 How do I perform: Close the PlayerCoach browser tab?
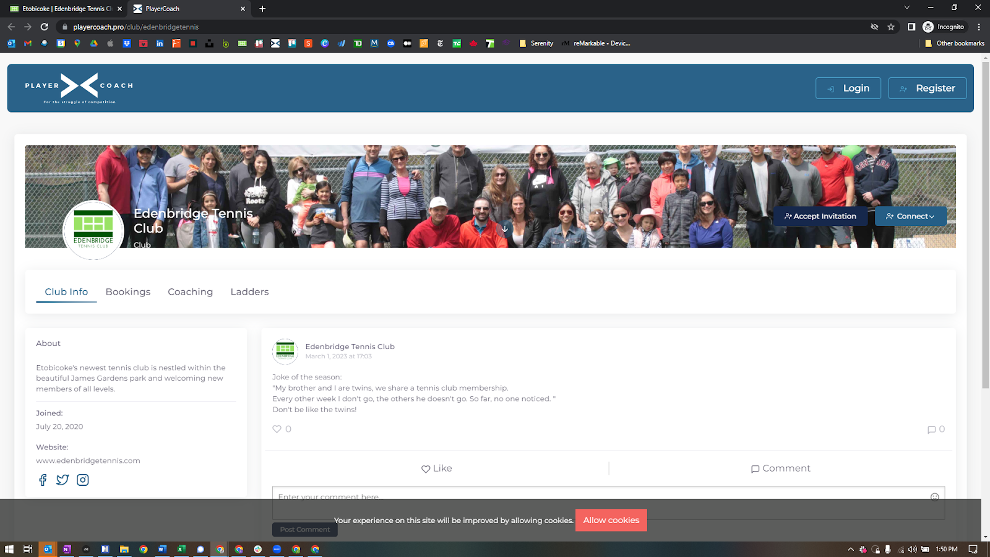coord(243,9)
